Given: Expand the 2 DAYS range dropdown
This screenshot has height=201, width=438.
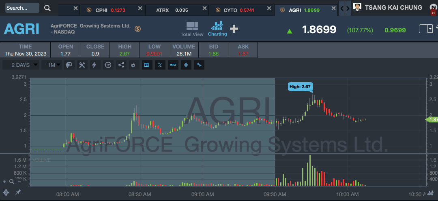Looking at the screenshot, I should (x=21, y=65).
